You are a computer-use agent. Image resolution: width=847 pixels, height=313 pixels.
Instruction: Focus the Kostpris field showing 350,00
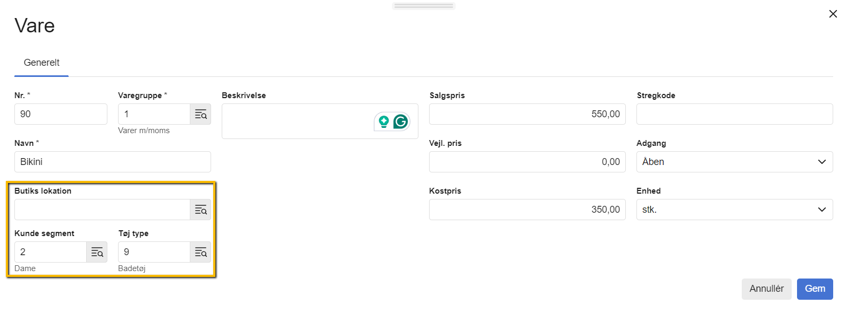pyautogui.click(x=527, y=210)
